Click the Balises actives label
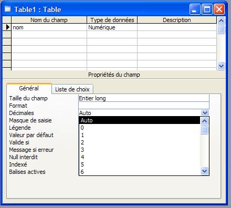This screenshot has width=231, height=208. [27, 172]
